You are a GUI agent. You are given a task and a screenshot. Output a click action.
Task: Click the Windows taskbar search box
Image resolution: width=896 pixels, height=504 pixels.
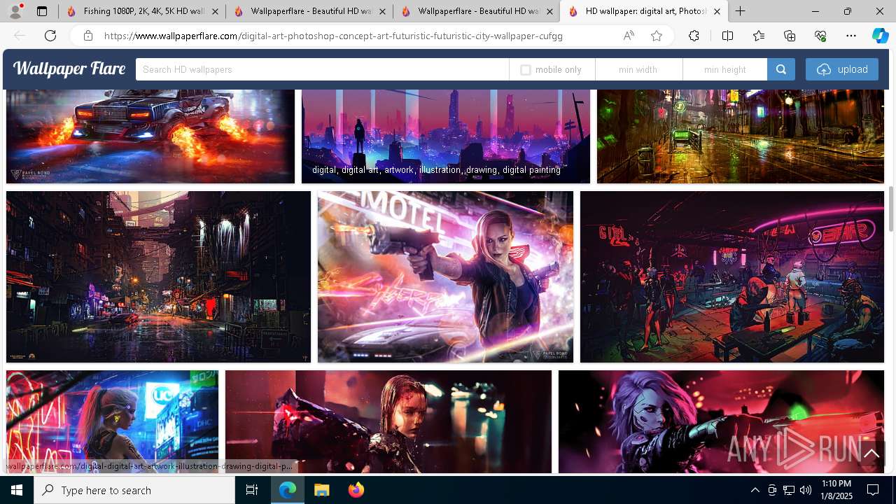[x=134, y=490]
